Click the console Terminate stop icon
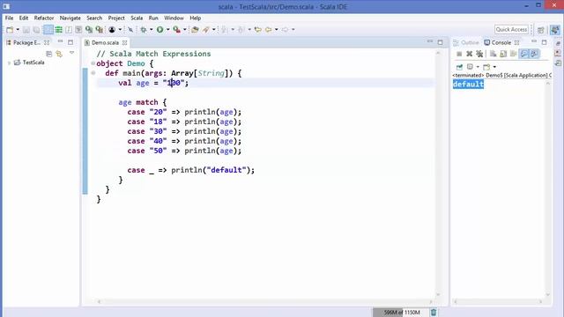 click(459, 54)
